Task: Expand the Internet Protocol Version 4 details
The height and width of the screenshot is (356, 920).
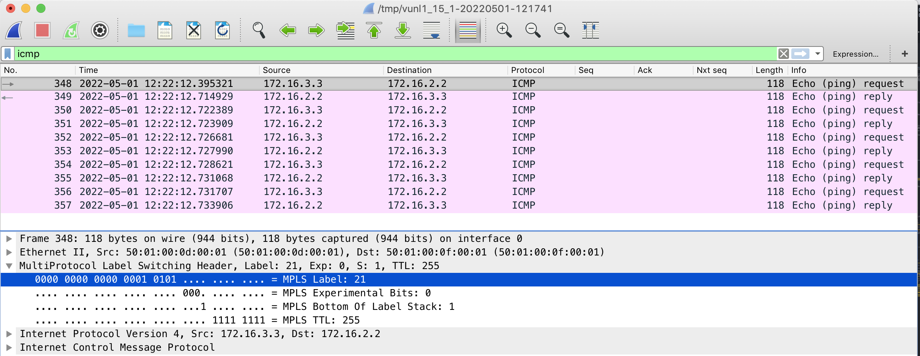Action: click(9, 334)
